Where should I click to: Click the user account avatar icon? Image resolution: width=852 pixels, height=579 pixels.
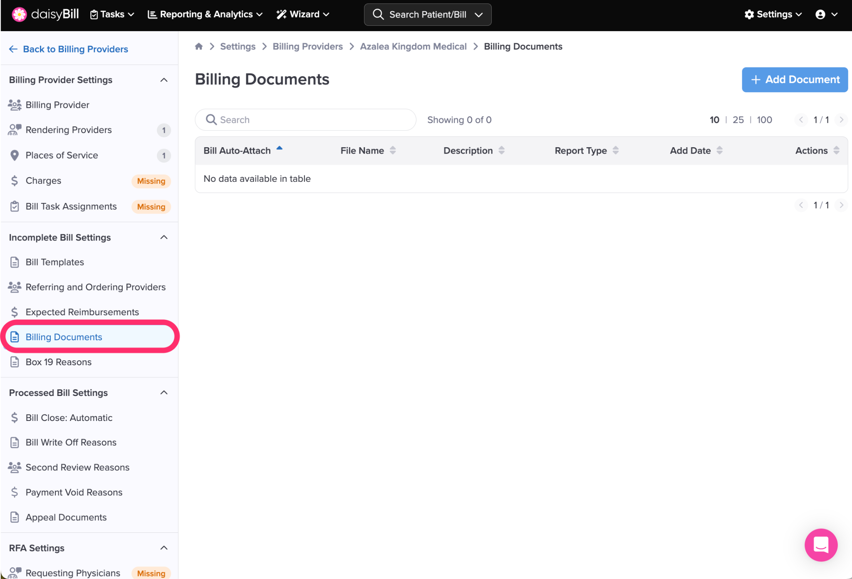click(820, 15)
